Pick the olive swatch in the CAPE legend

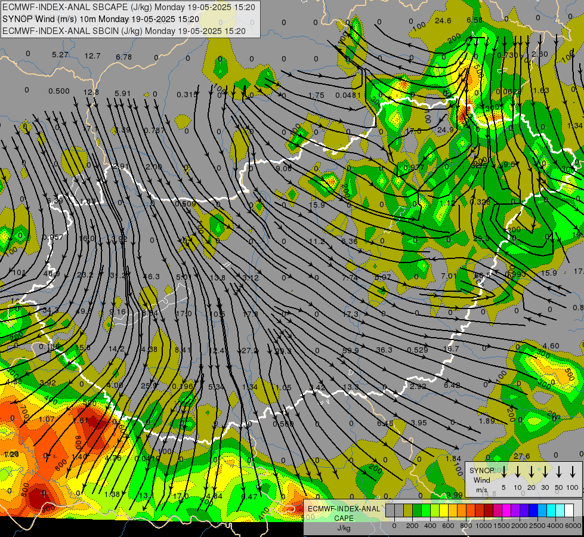408,511
